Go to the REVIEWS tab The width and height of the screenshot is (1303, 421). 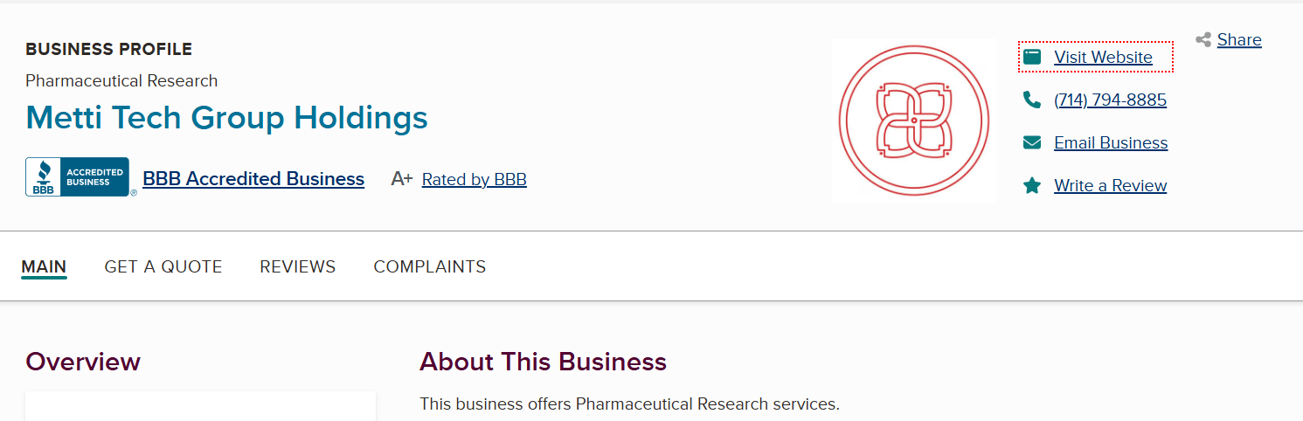[x=298, y=267]
